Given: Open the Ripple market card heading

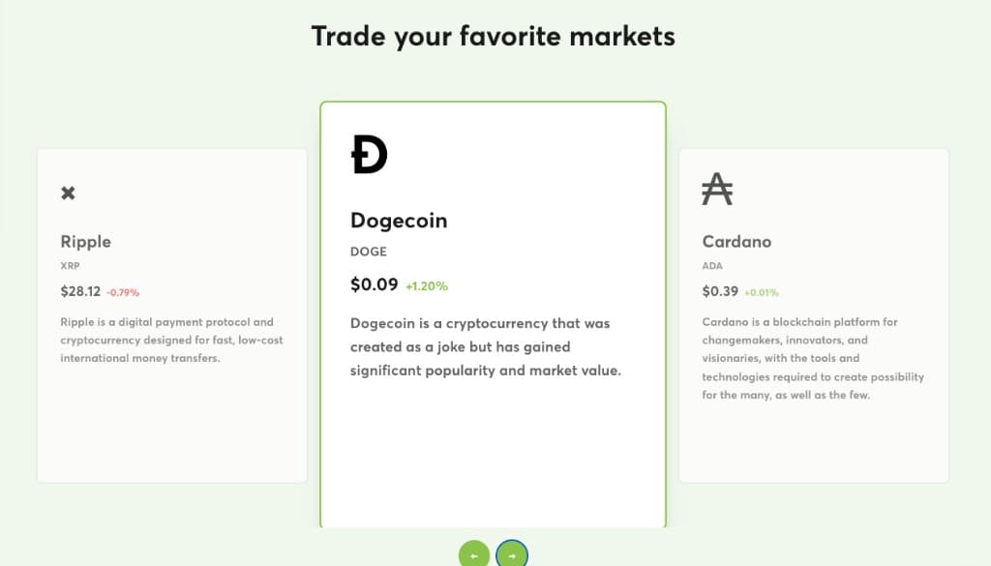Looking at the screenshot, I should 86,241.
